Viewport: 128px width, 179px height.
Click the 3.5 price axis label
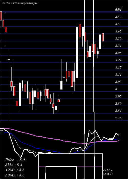coord(117,24)
